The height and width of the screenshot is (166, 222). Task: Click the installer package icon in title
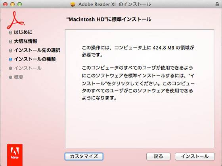pyautogui.click(x=73, y=4)
